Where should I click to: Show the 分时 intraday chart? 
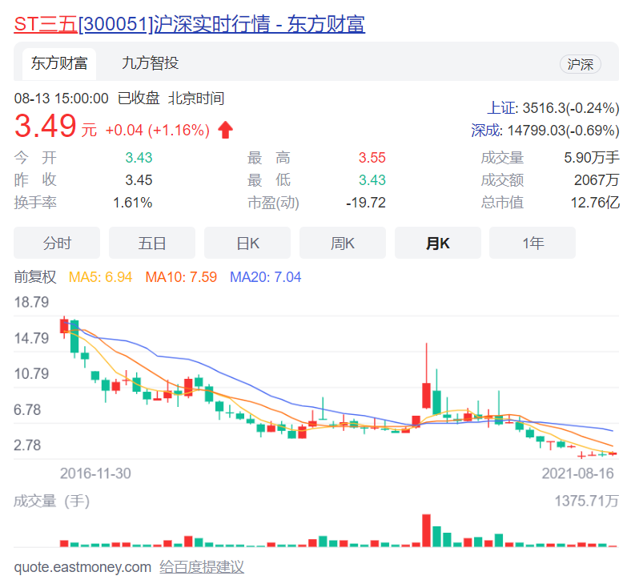tap(57, 244)
